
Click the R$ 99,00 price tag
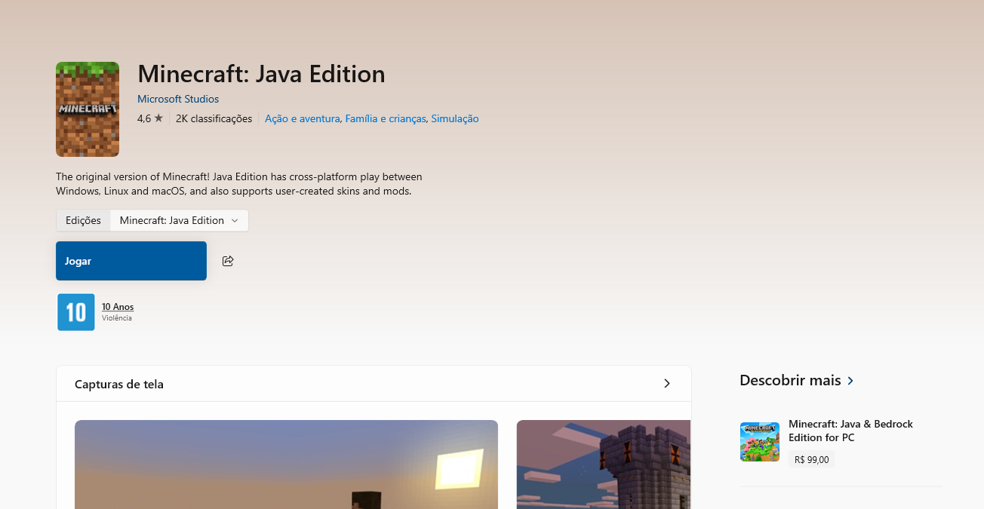click(812, 459)
